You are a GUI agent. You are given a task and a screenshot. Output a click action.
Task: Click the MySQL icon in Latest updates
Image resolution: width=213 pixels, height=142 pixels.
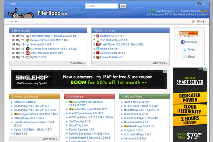click(x=28, y=57)
